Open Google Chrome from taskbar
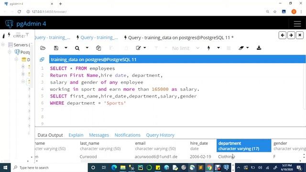 [x=209, y=168]
